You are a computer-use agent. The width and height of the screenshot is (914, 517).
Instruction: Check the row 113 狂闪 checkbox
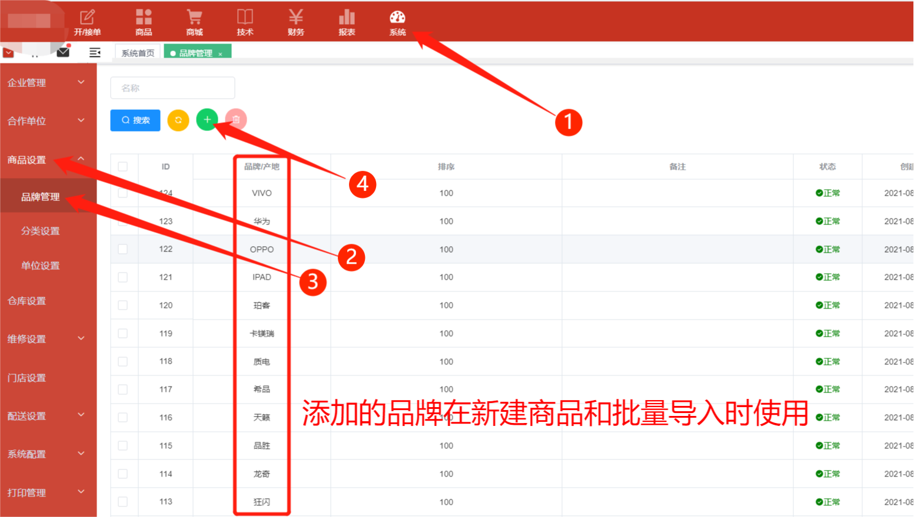(123, 502)
